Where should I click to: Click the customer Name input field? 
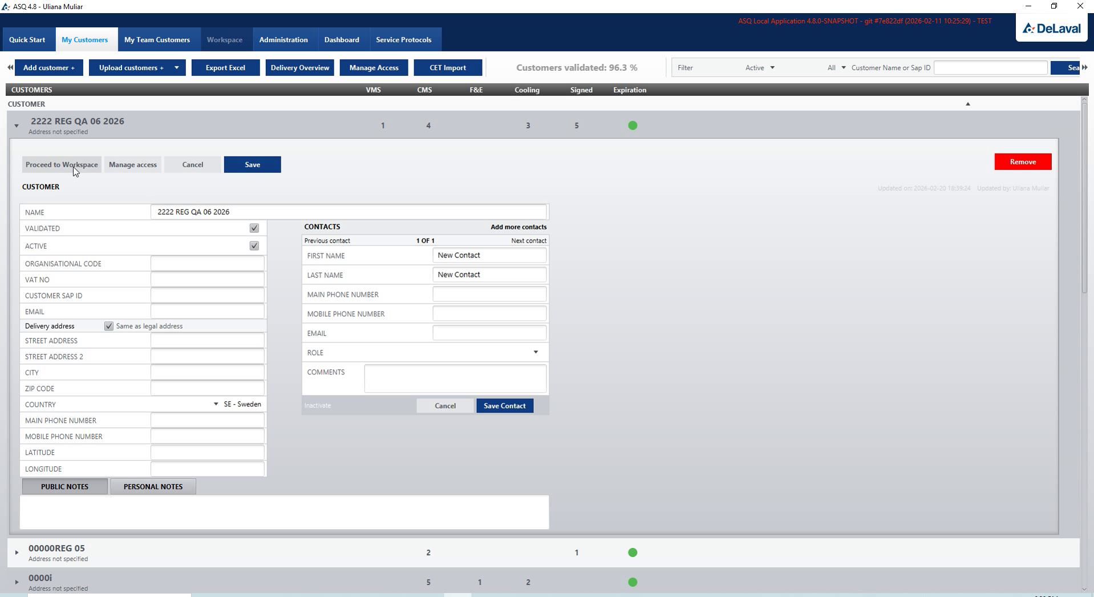(x=349, y=212)
